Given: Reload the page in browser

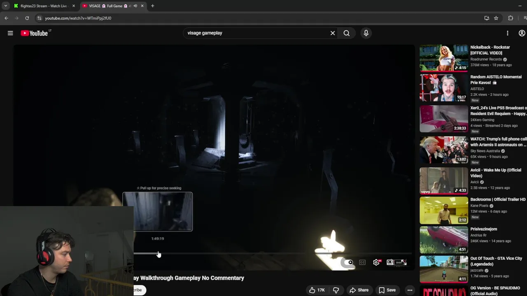Looking at the screenshot, I should pos(27,18).
